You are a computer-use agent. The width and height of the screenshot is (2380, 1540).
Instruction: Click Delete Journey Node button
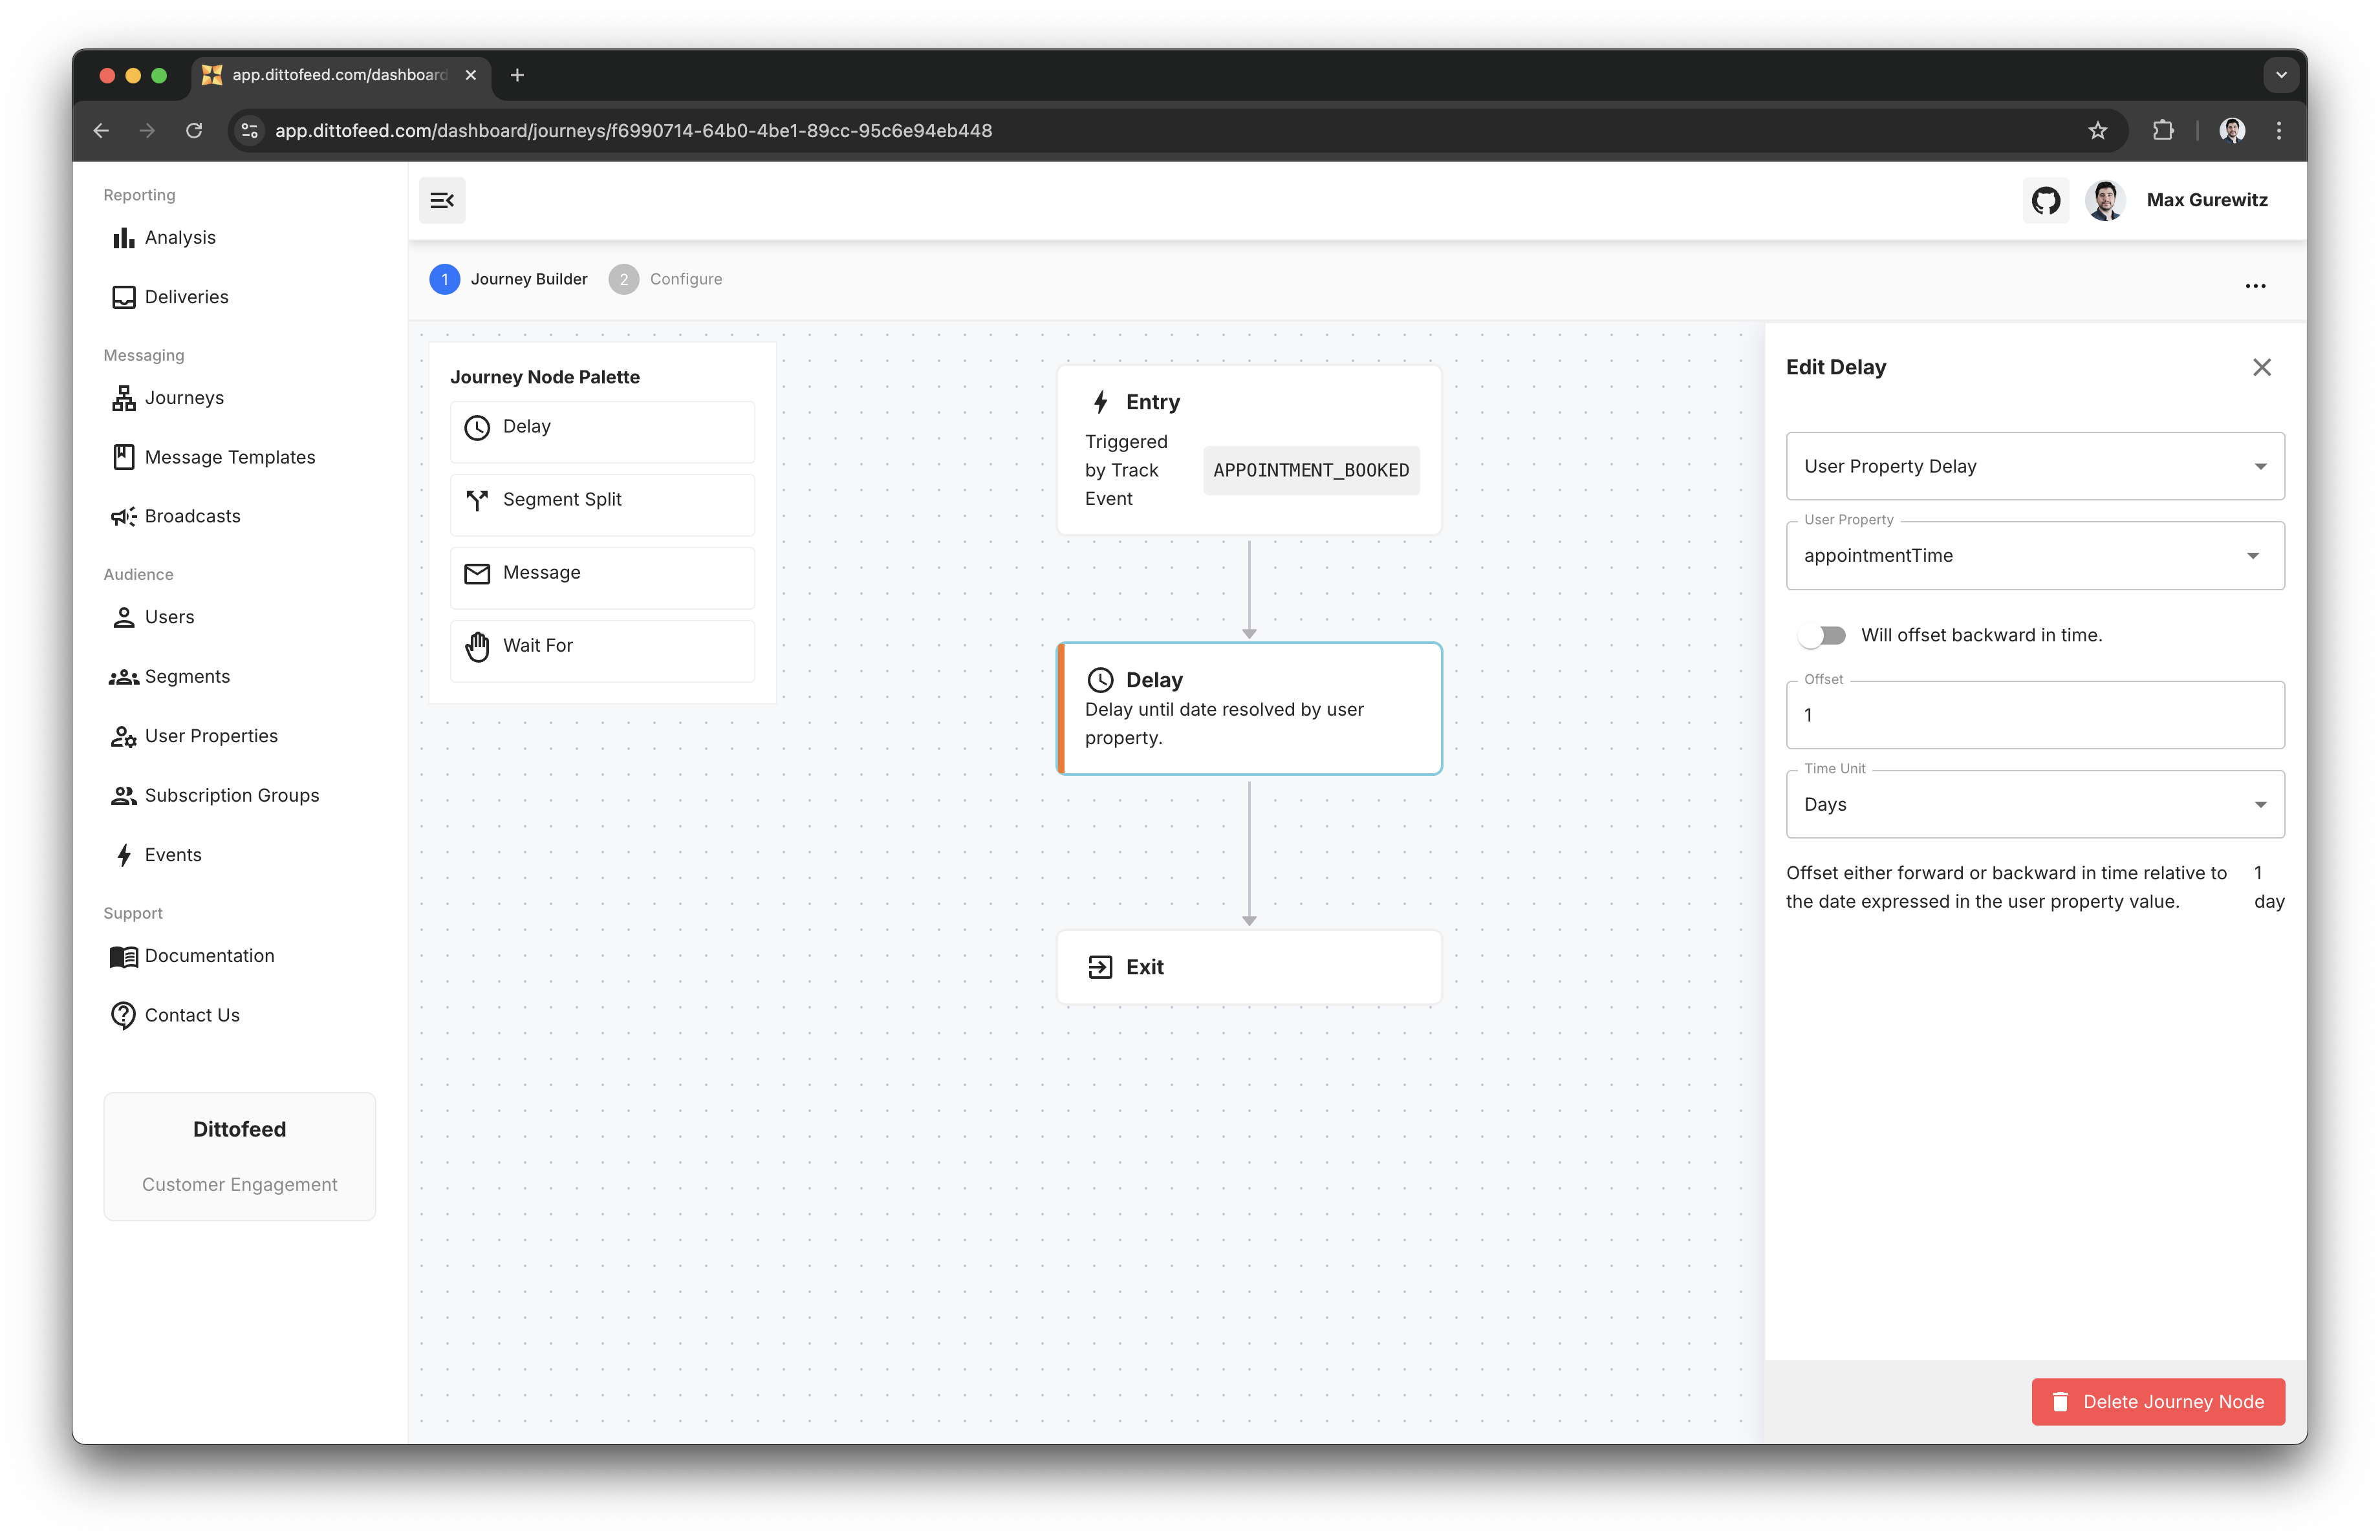coord(2157,1401)
